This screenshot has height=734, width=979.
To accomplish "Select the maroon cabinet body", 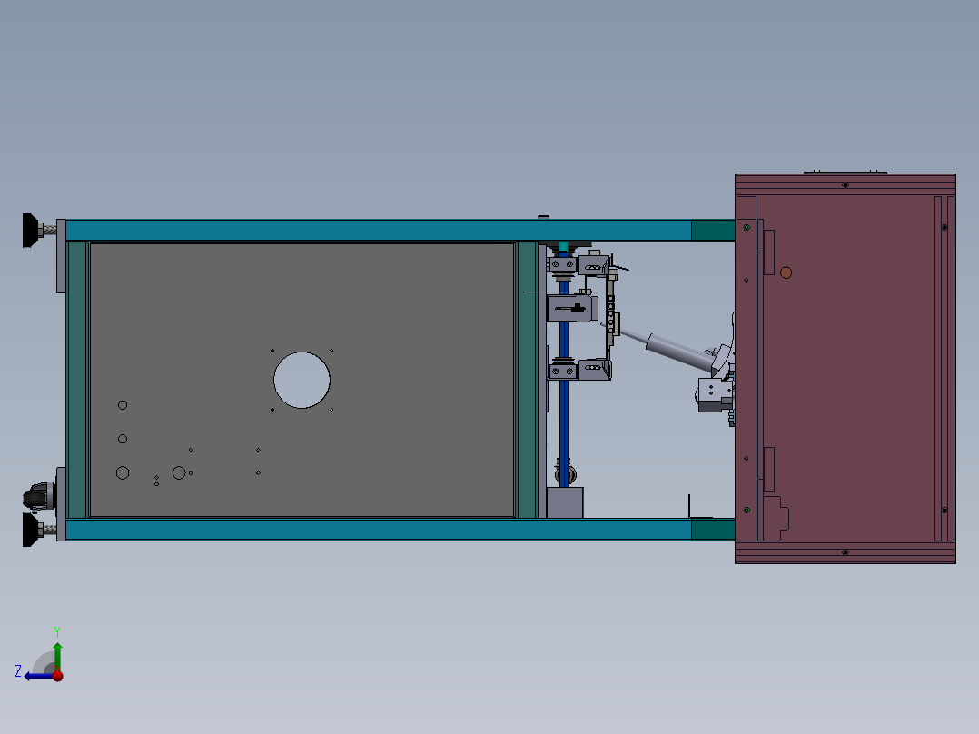I will pos(845,369).
